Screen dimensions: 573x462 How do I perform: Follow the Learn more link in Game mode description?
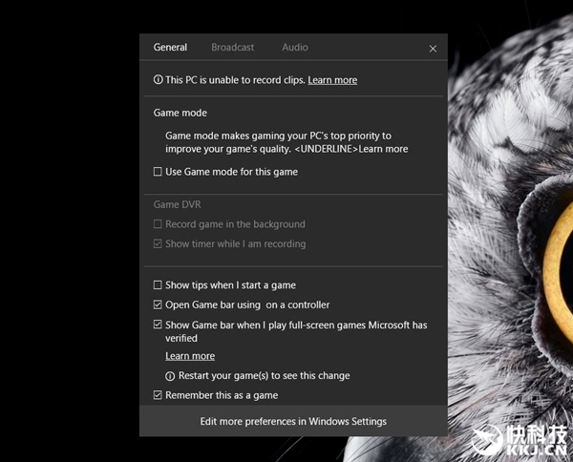coord(383,149)
